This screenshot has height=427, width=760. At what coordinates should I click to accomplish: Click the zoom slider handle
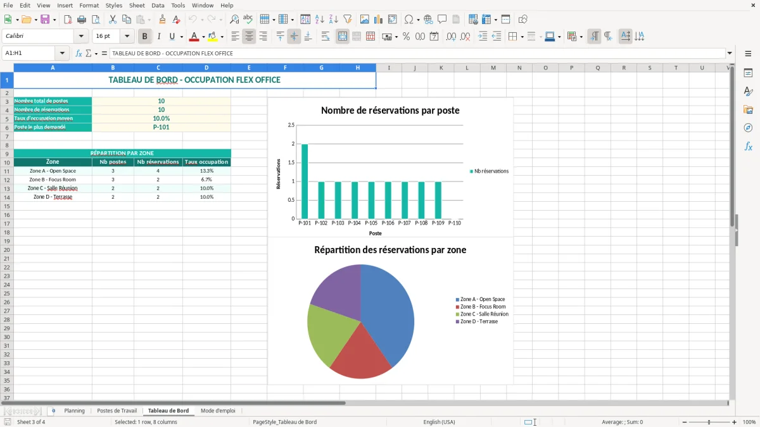coord(709,422)
